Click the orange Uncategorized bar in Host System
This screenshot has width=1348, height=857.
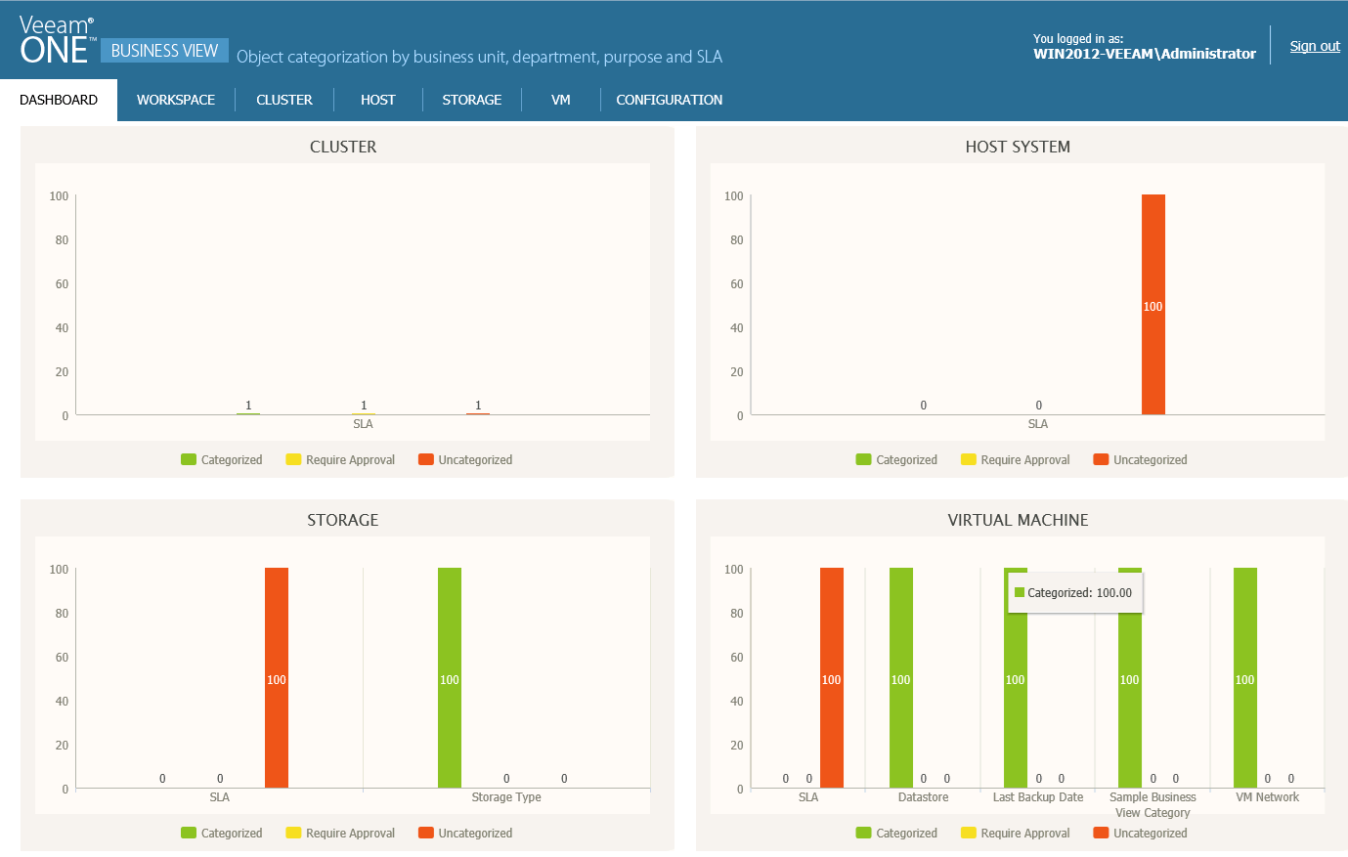tap(1153, 305)
